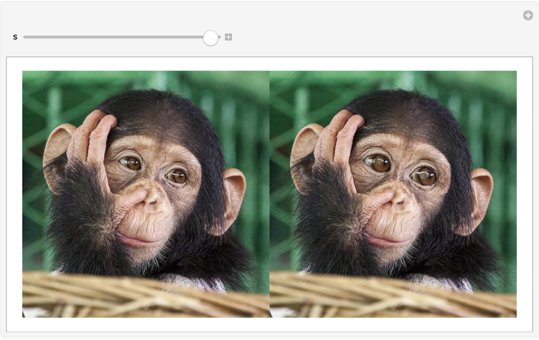Click the short track segment right of the slider thumb

point(219,37)
